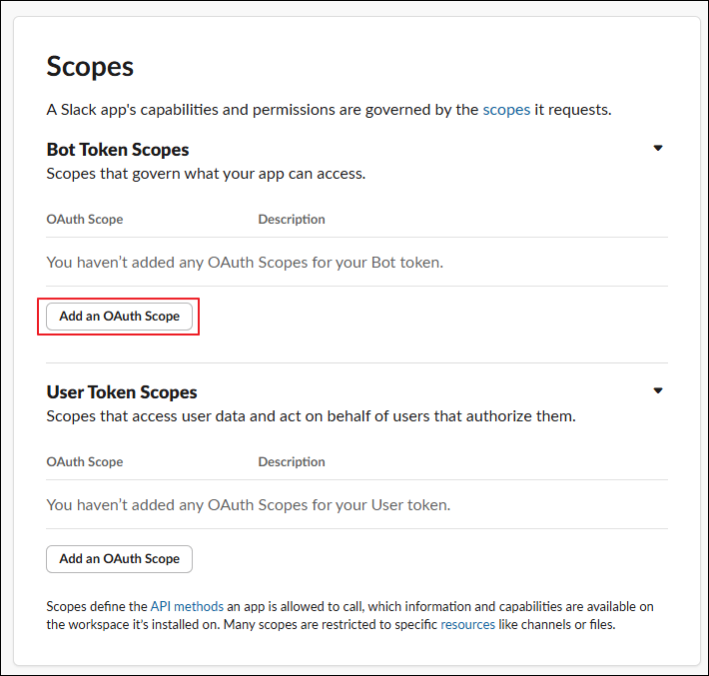Click 'Scopes that access user data' description
This screenshot has height=676, width=709.
[312, 416]
